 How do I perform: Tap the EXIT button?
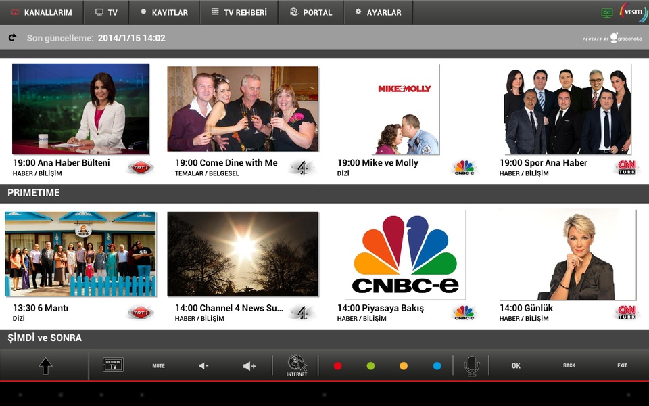pyautogui.click(x=622, y=365)
